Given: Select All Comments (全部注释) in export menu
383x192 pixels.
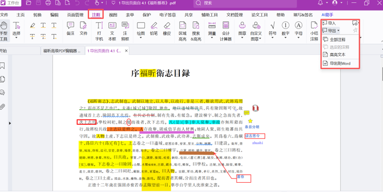Looking at the screenshot, I should [337, 40].
